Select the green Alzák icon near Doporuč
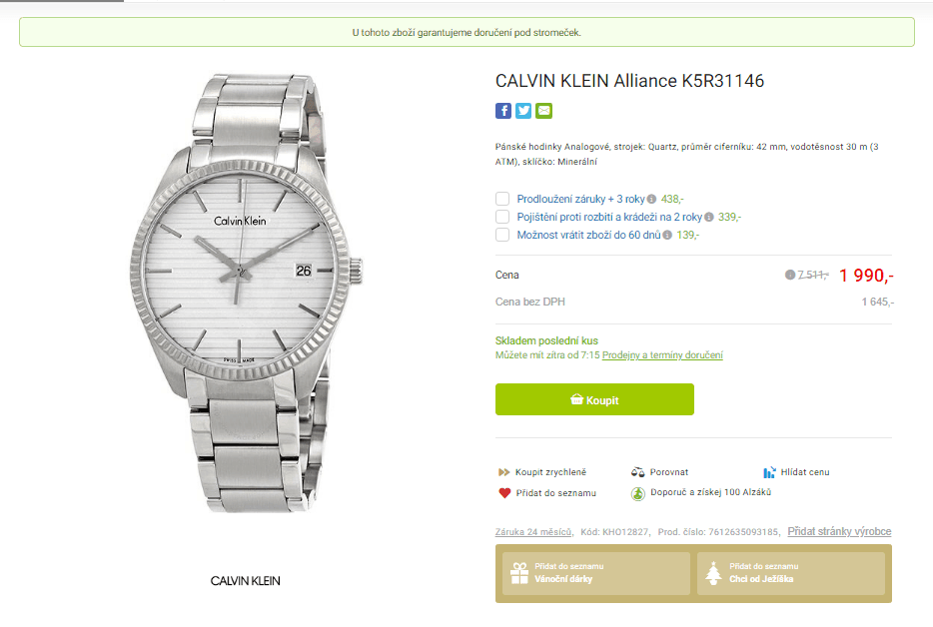 637,492
